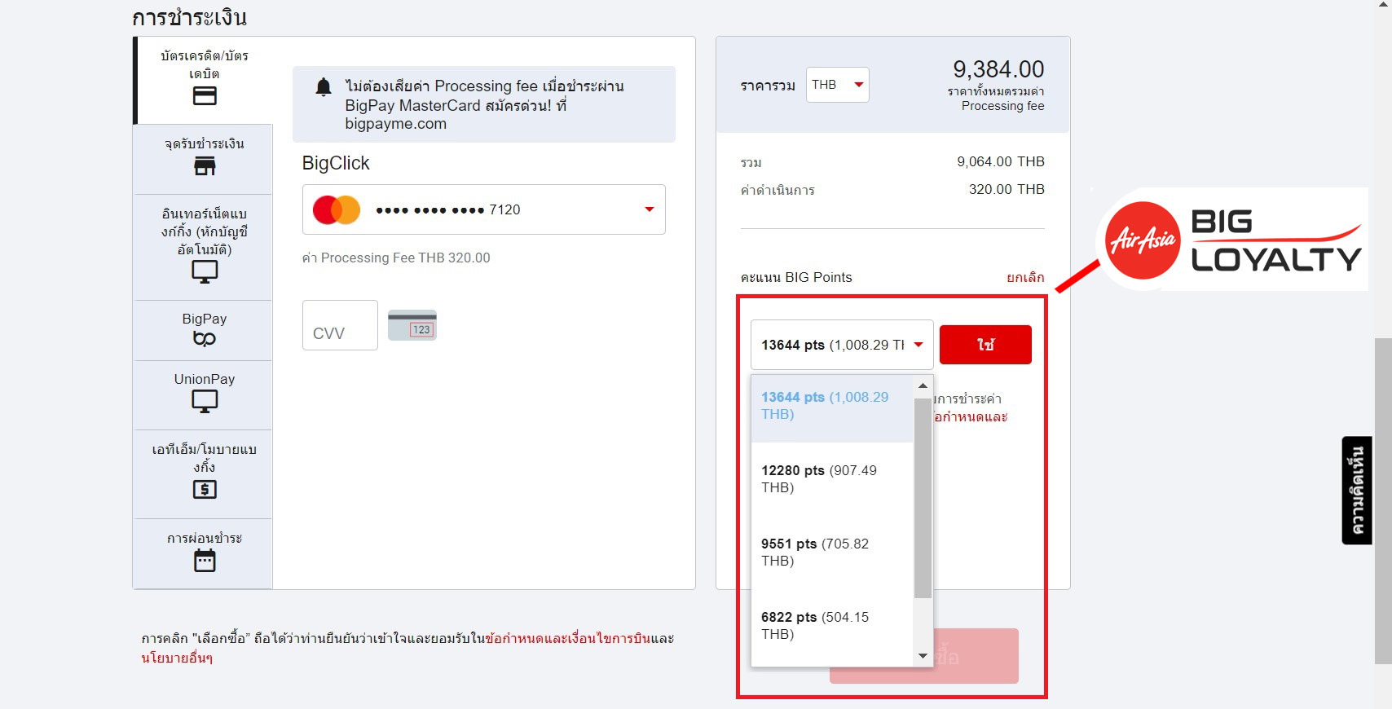Click the ATM mobile banking dollar icon
Image resolution: width=1392 pixels, height=709 pixels.
(x=204, y=489)
